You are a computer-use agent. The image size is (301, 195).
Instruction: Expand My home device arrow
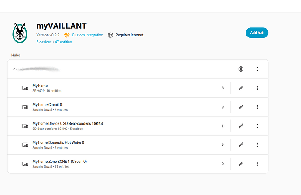(x=222, y=88)
